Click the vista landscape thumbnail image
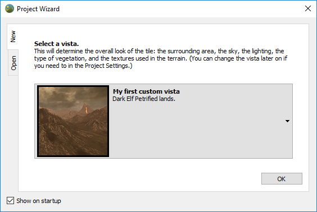The height and width of the screenshot is (212, 317). (73, 121)
